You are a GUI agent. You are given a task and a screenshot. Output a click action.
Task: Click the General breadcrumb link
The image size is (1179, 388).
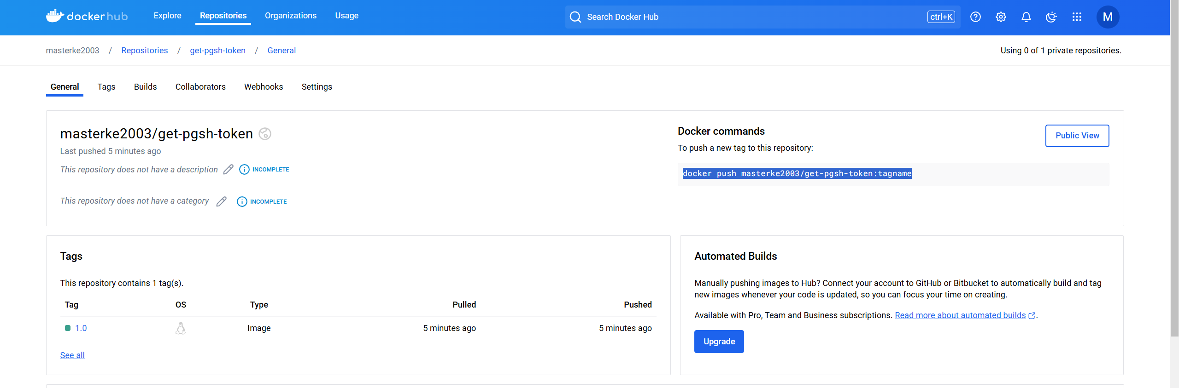(282, 51)
